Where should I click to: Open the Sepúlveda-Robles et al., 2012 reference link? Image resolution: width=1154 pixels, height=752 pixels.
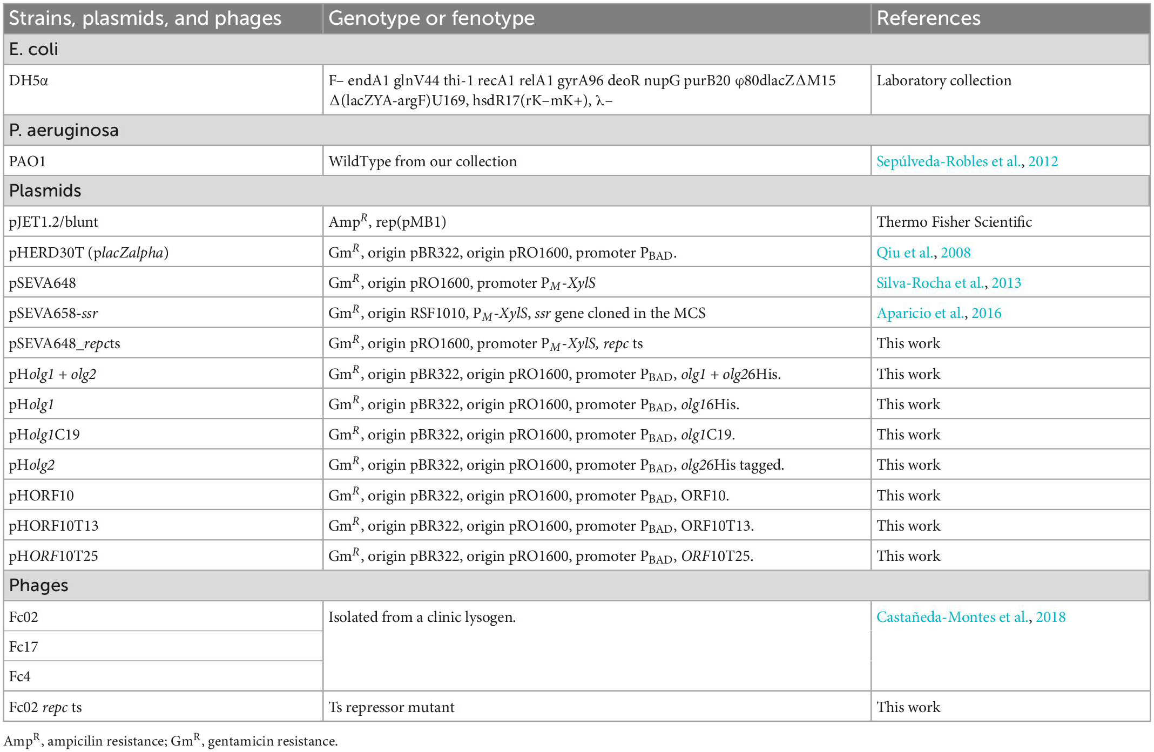click(967, 161)
